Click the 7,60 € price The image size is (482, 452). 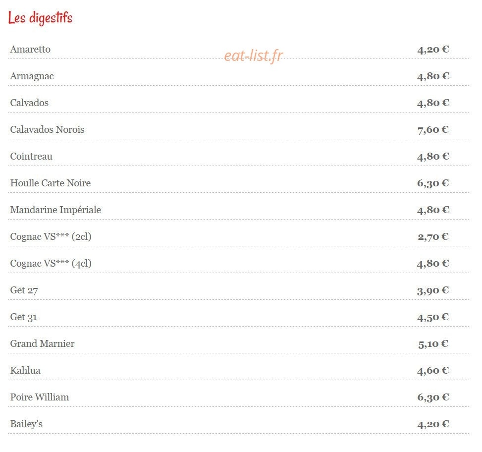coord(433,130)
